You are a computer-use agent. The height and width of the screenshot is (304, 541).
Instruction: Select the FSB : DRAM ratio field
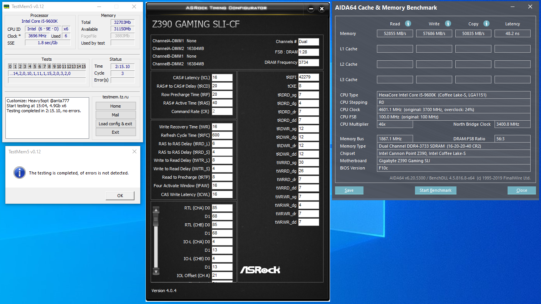tap(309, 52)
